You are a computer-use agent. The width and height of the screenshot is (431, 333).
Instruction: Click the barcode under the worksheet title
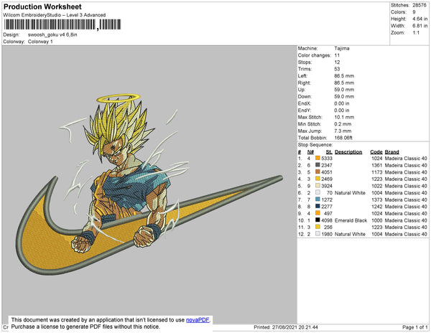[62, 24]
